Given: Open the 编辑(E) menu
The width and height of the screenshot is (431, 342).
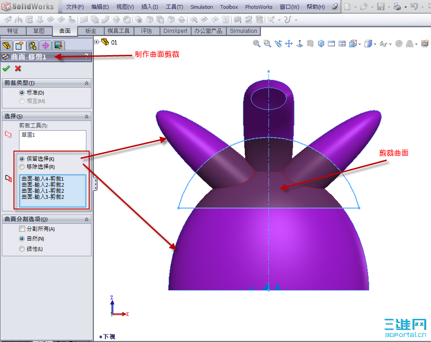Looking at the screenshot, I should 100,7.
